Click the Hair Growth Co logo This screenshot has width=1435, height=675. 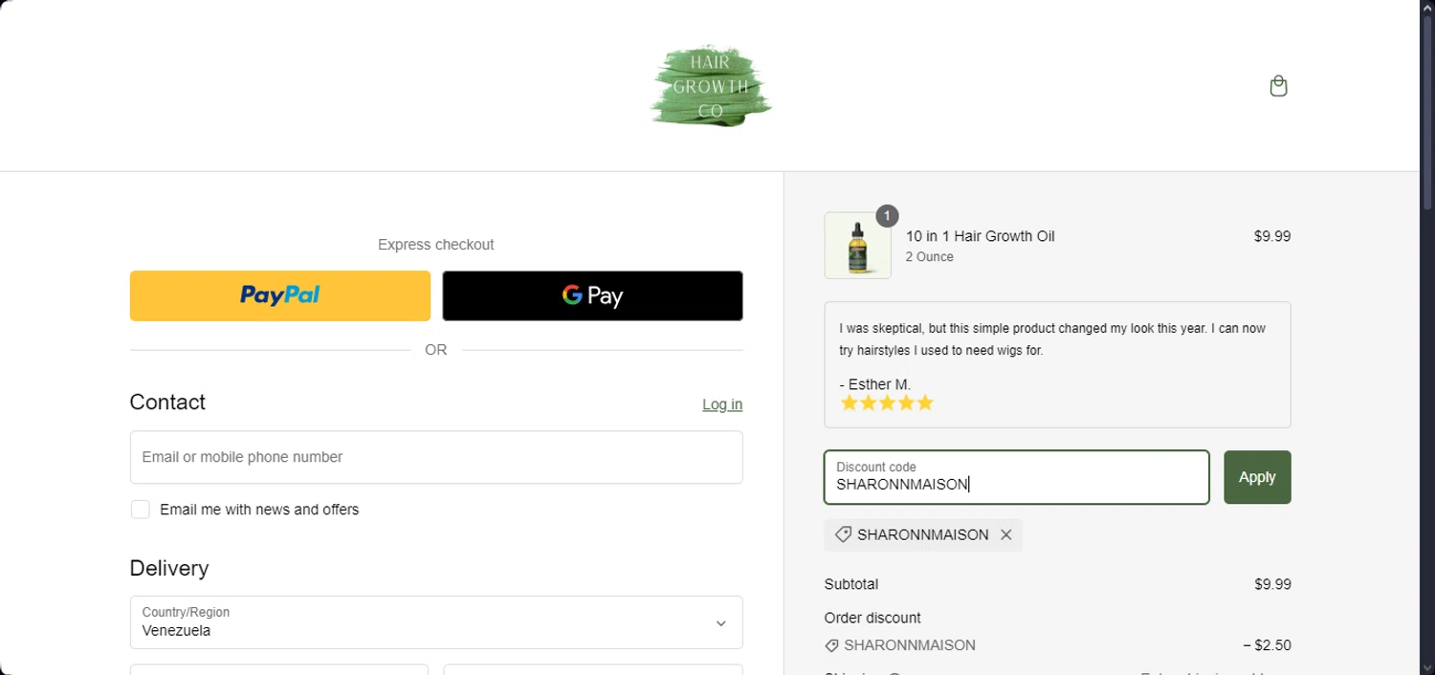(711, 86)
